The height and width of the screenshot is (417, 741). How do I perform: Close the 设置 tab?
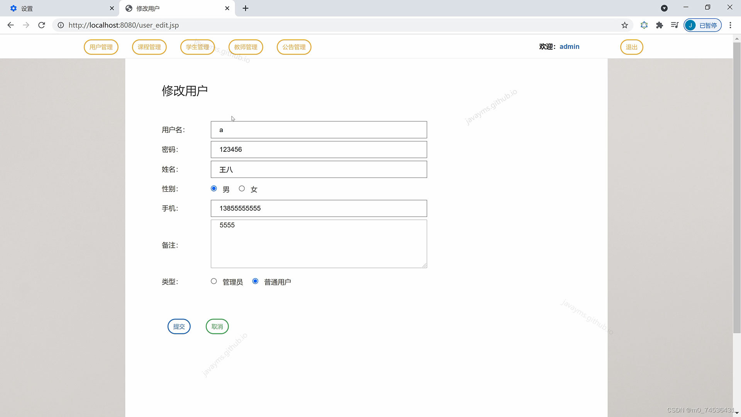112,8
